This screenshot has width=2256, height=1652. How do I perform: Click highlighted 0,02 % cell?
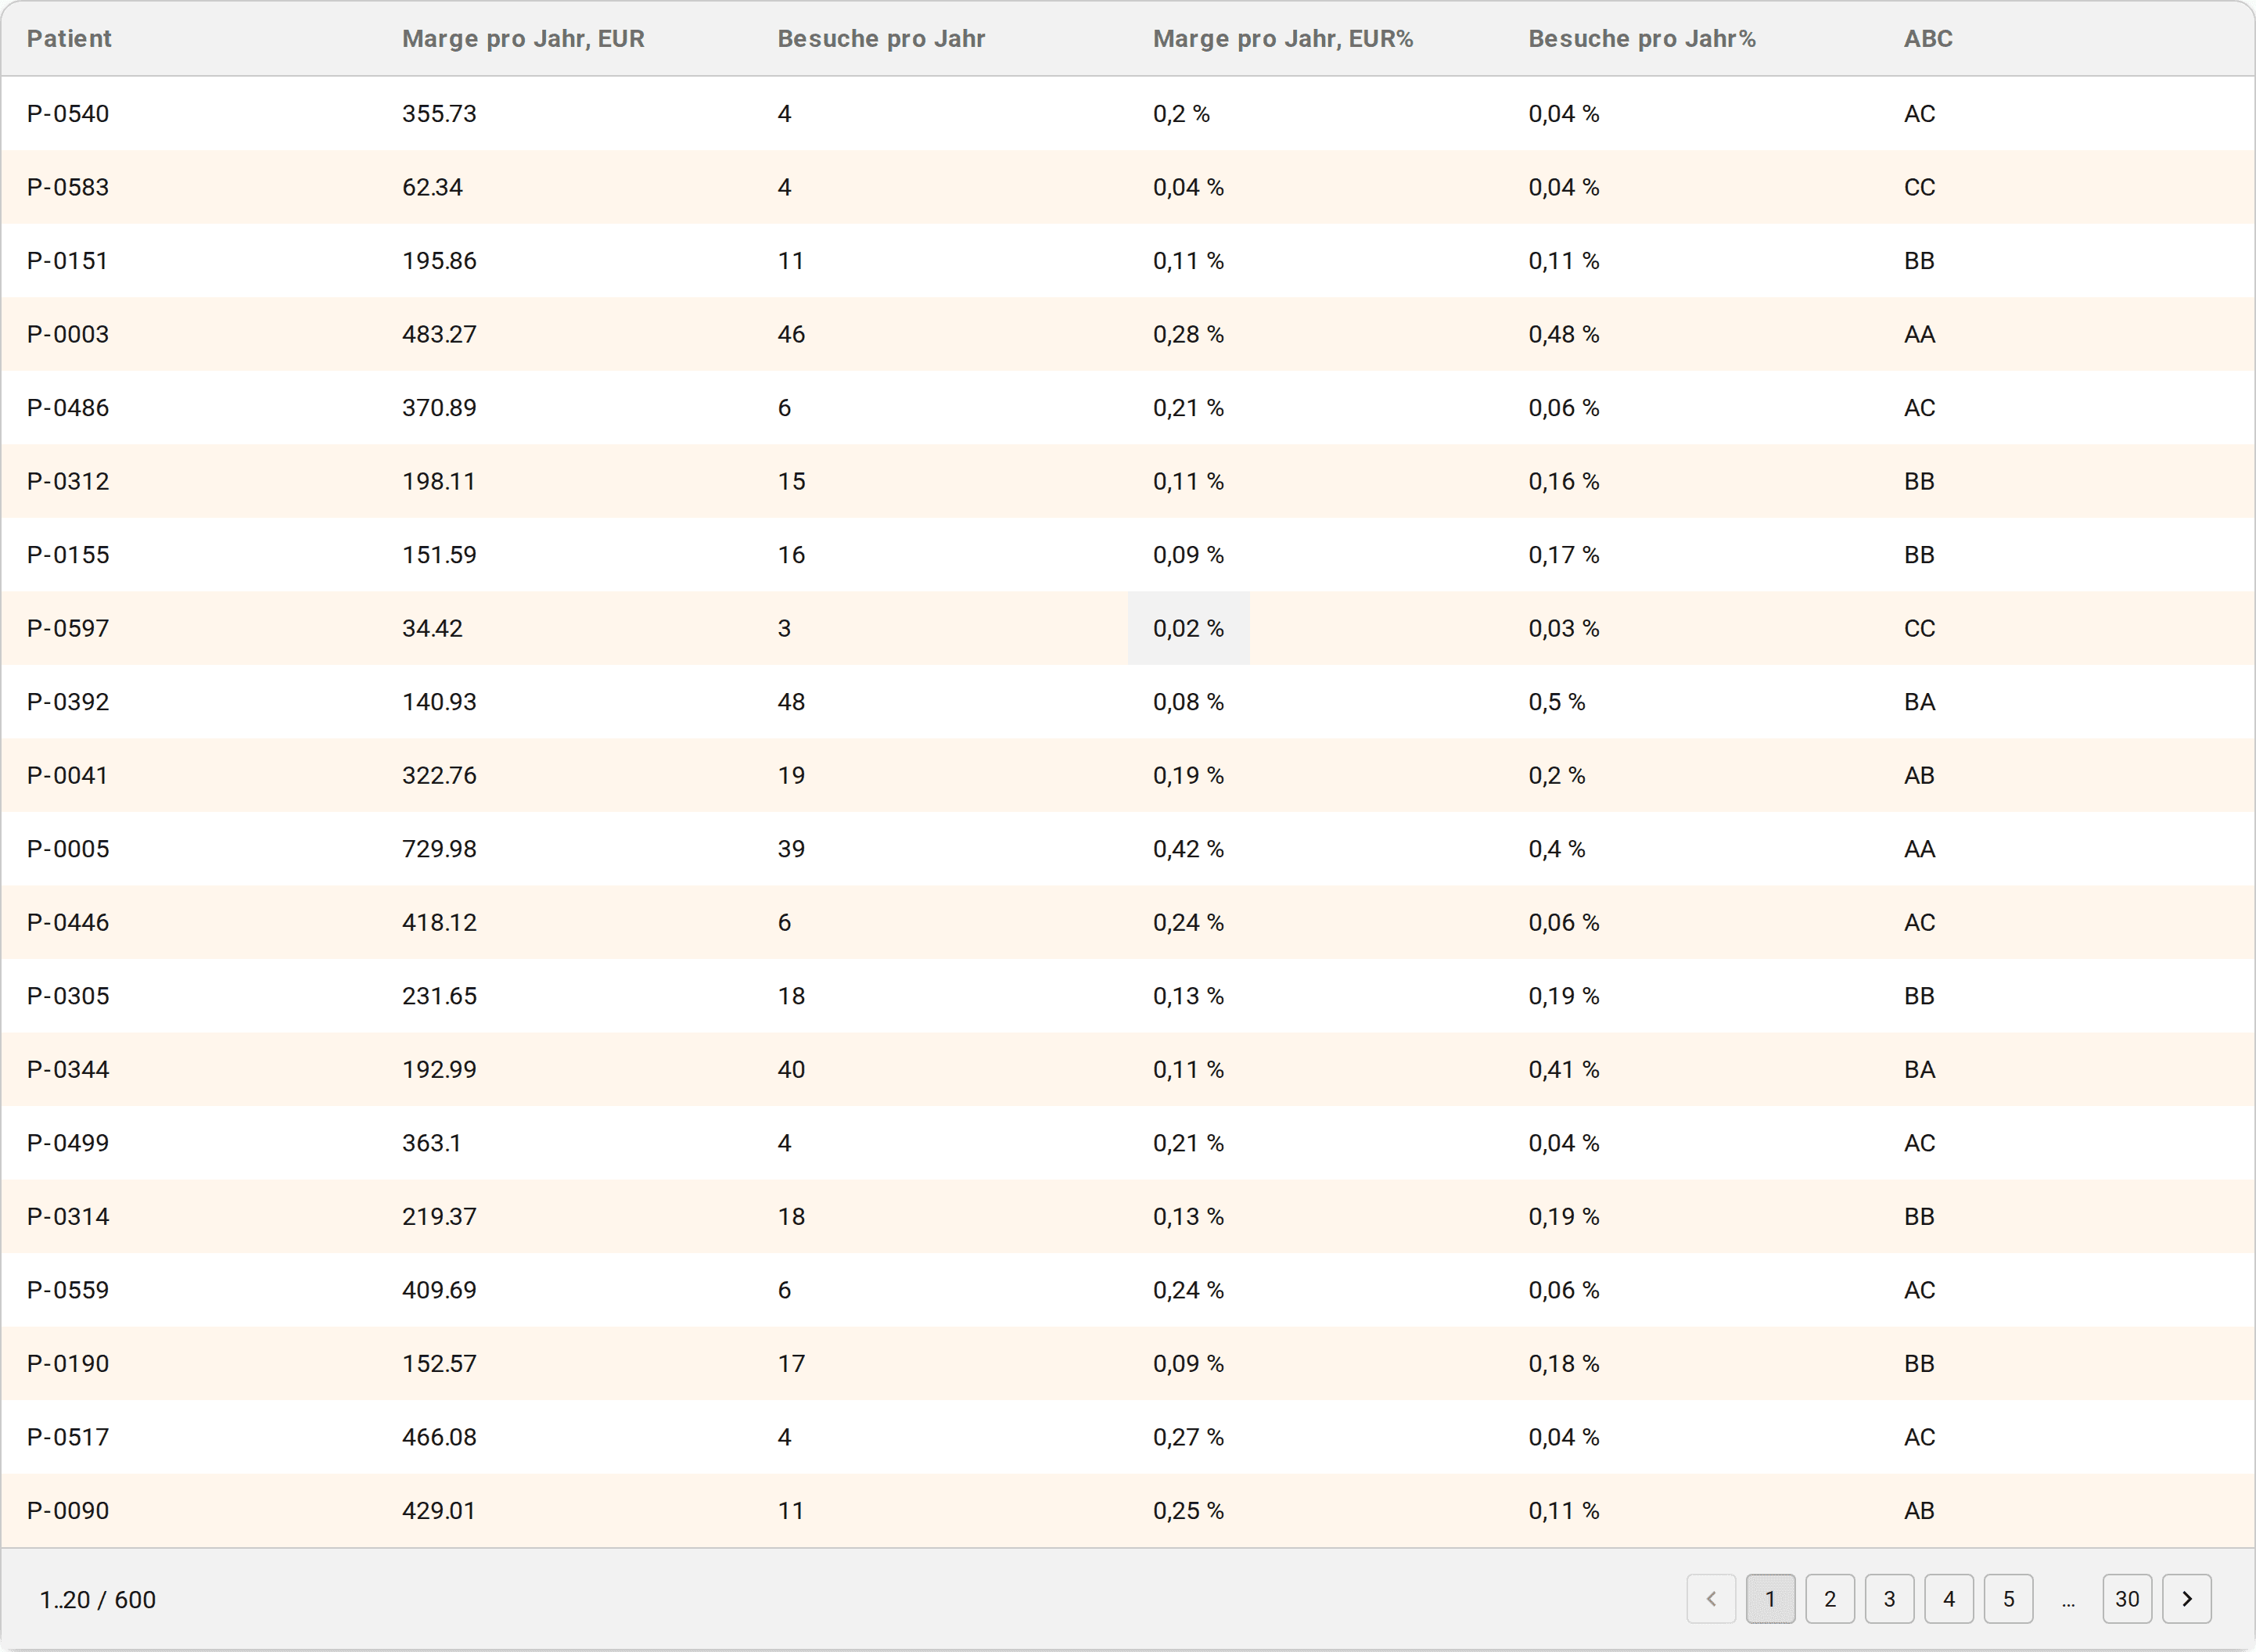tap(1188, 628)
